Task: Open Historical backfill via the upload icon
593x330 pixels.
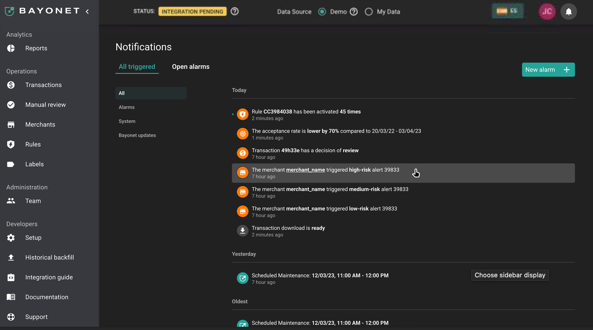Action: pos(11,258)
